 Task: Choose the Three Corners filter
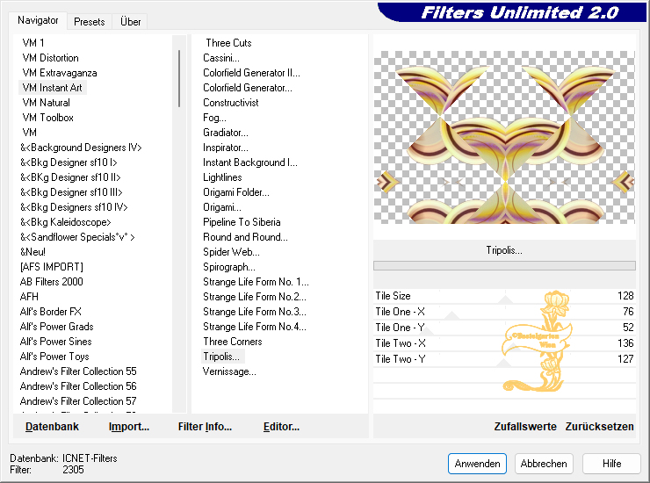[233, 342]
